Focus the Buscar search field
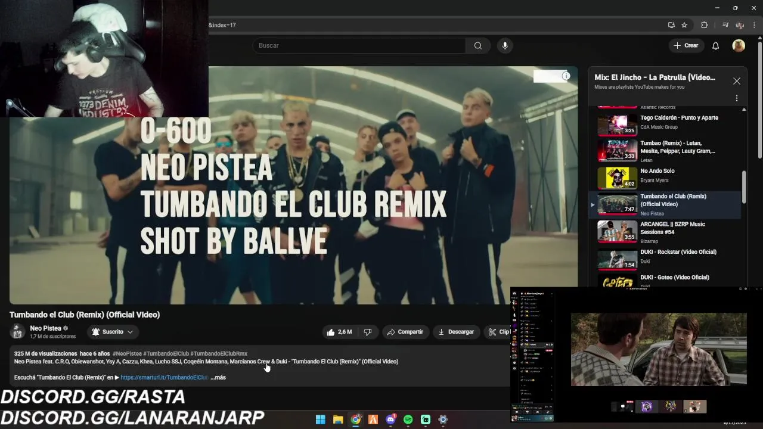The width and height of the screenshot is (763, 429). coord(359,45)
